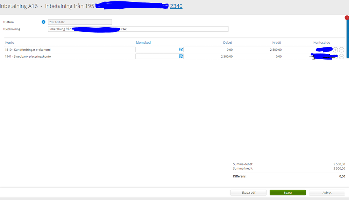
Task: Select the Kredit amount 2 500,00 in row 1510
Action: pyautogui.click(x=276, y=50)
